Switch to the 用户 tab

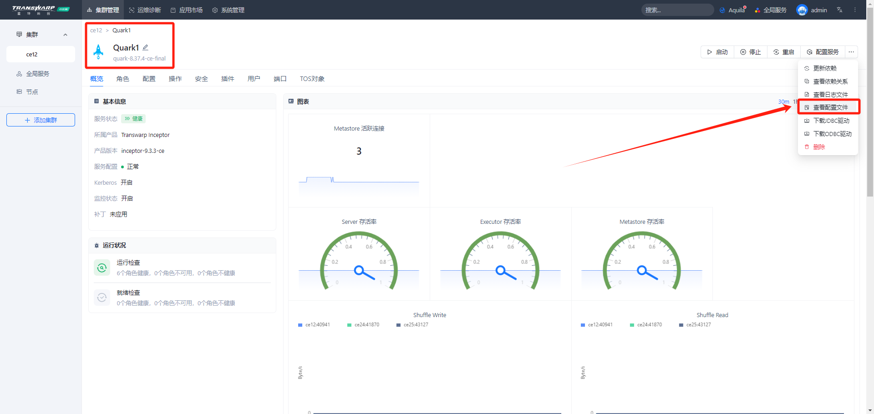[x=254, y=79]
